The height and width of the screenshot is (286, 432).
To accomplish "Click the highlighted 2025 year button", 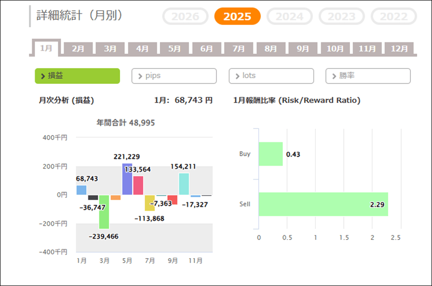I will (237, 17).
